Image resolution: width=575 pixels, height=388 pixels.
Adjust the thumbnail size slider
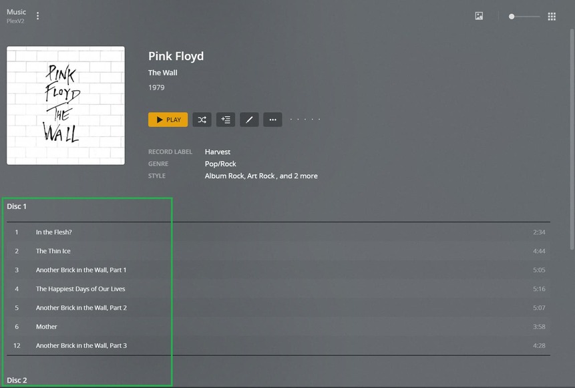[x=524, y=17]
